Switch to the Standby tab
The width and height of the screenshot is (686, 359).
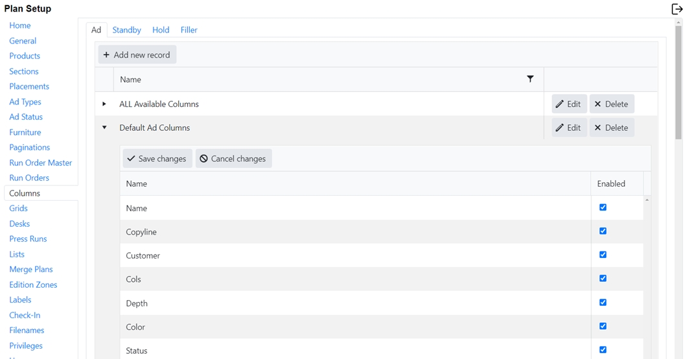click(x=126, y=30)
